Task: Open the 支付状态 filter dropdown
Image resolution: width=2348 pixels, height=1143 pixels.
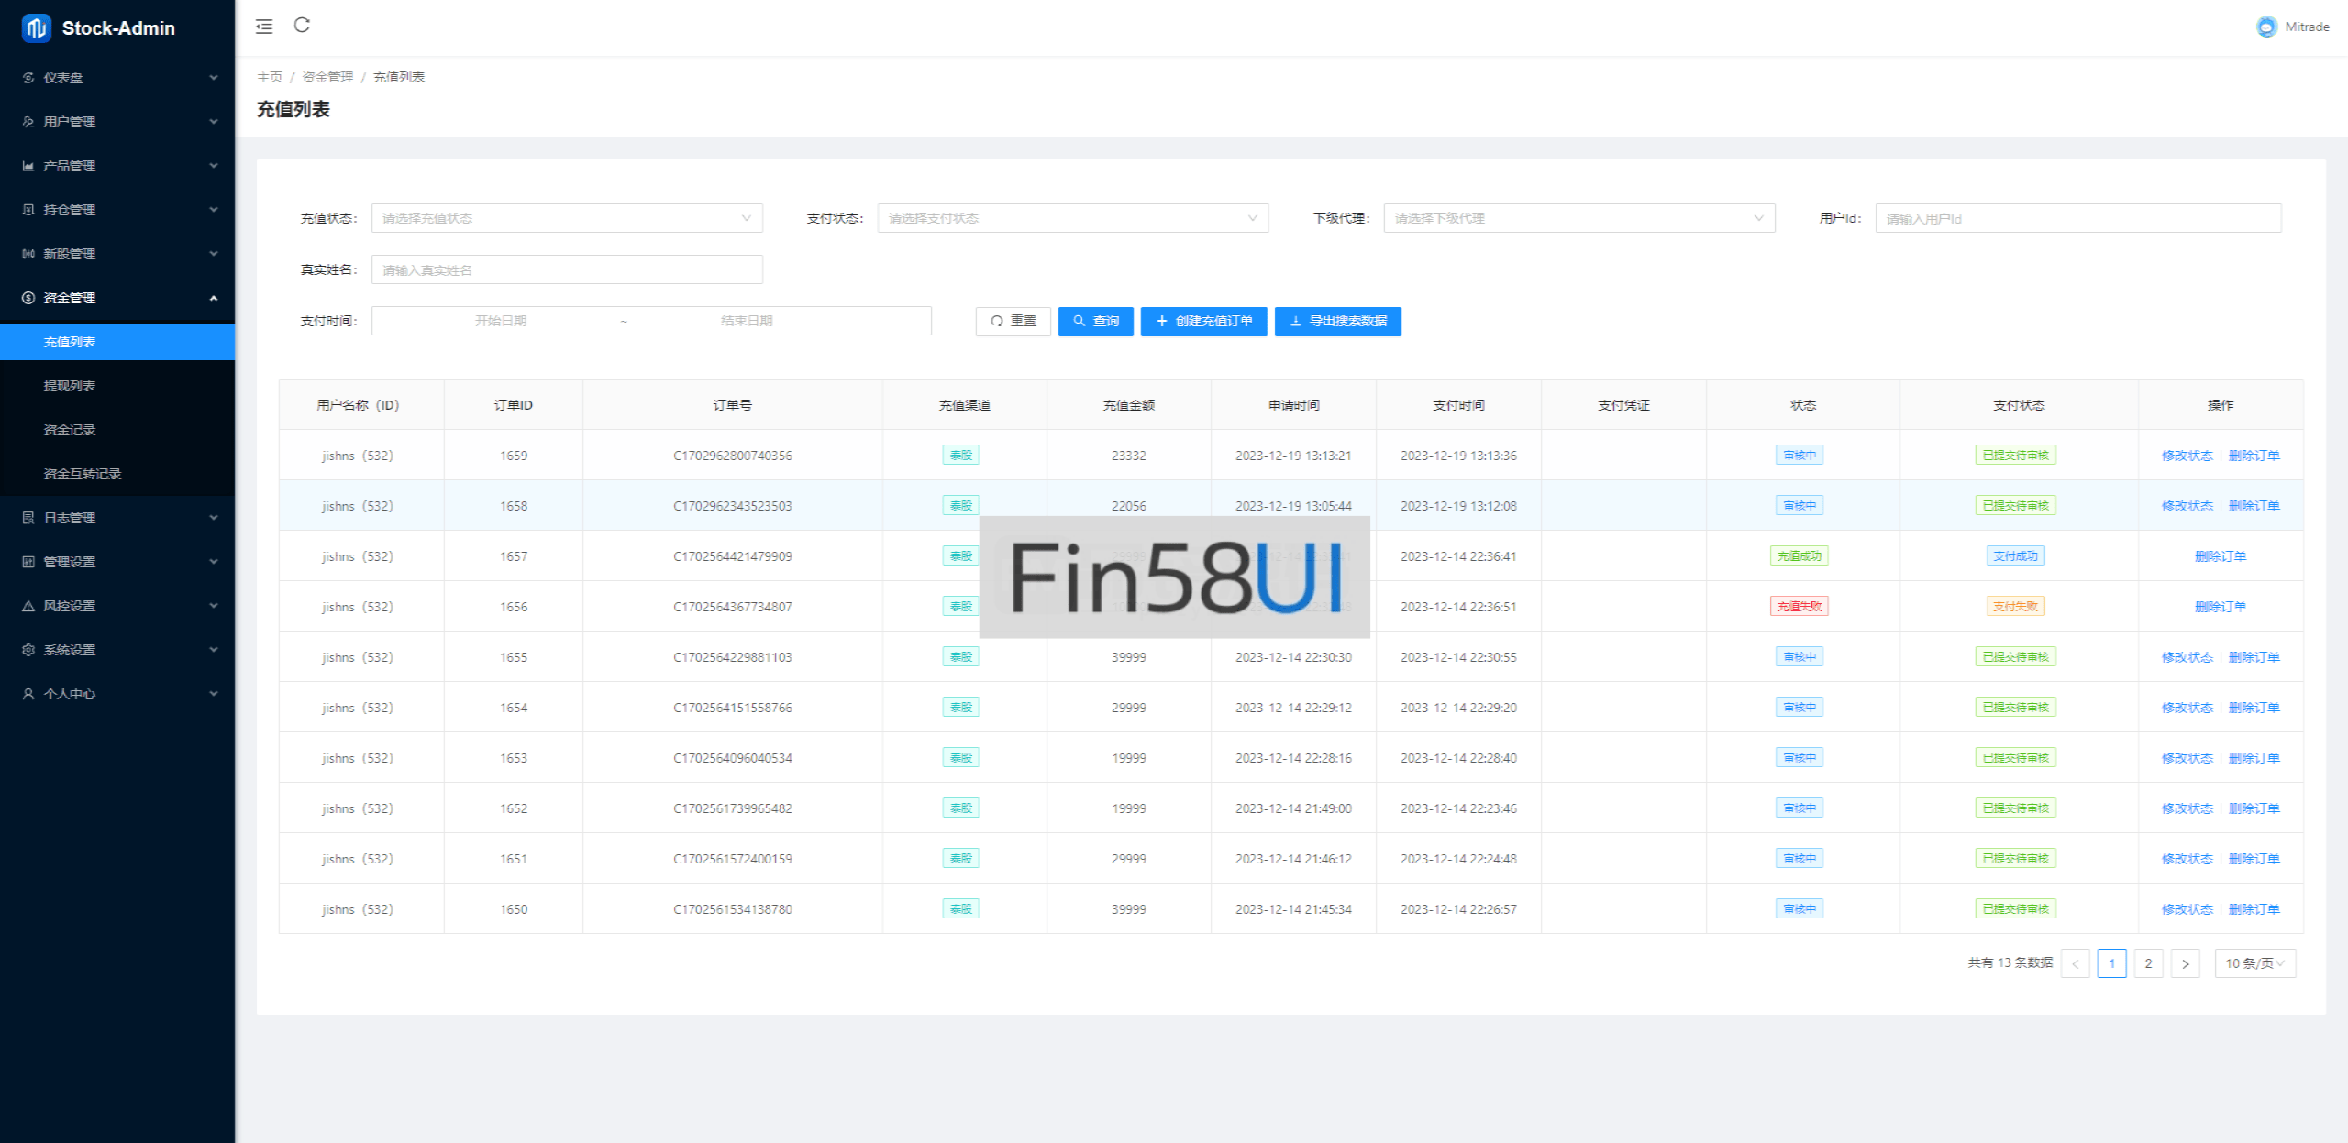Action: pyautogui.click(x=1072, y=218)
